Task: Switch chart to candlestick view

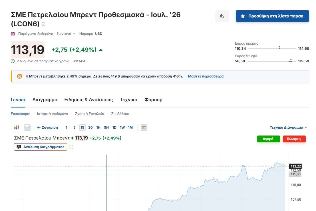Action: pyautogui.click(x=17, y=127)
